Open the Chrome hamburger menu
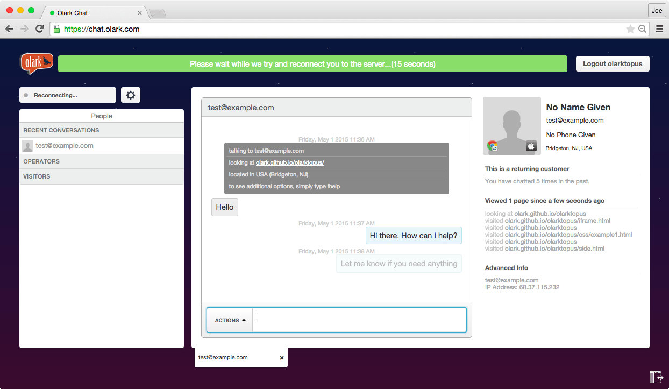Viewport: 669px width, 389px height. [659, 29]
